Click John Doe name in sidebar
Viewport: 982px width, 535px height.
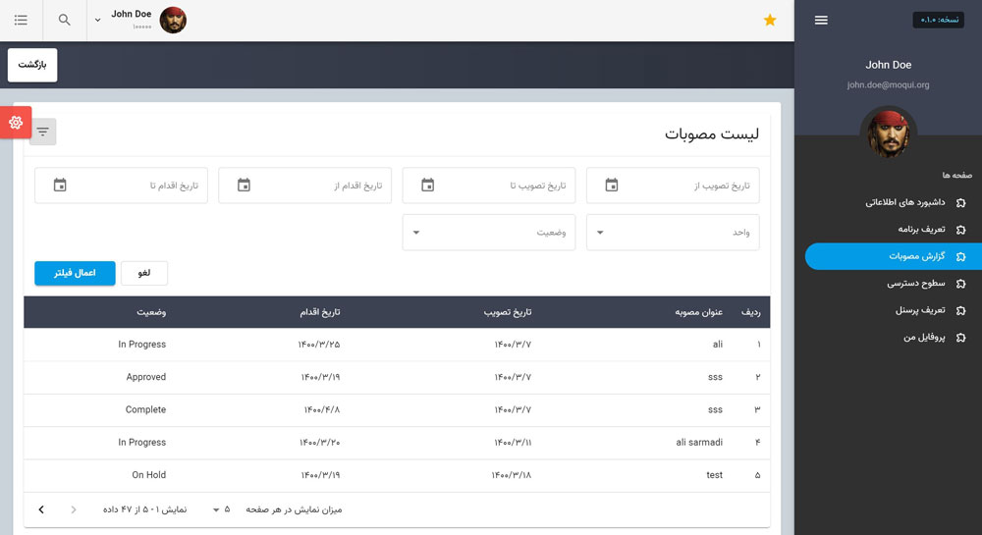tap(888, 65)
